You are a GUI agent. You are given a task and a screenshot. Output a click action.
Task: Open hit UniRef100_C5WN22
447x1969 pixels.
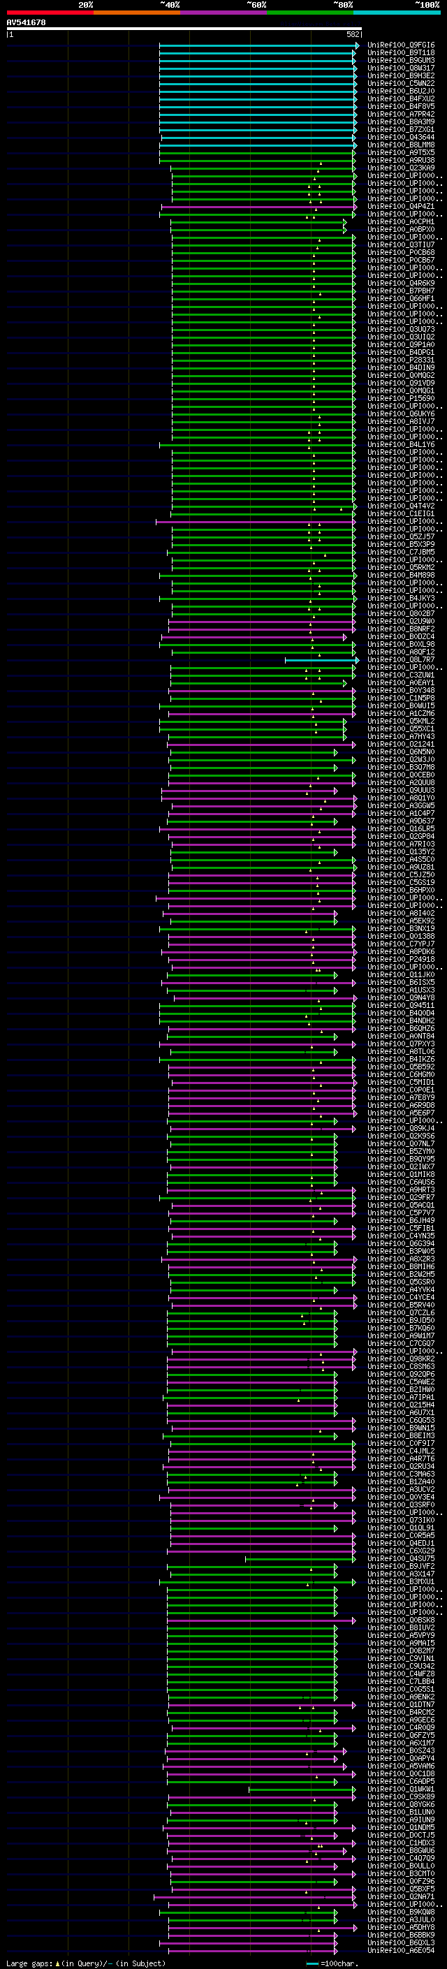coord(401,83)
